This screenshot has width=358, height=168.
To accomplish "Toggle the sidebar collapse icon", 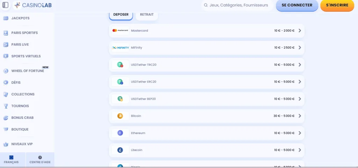I will (x=5, y=5).
